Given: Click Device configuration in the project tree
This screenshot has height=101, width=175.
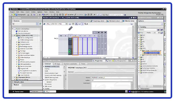Looking at the screenshot, I should pyautogui.click(x=27, y=38).
